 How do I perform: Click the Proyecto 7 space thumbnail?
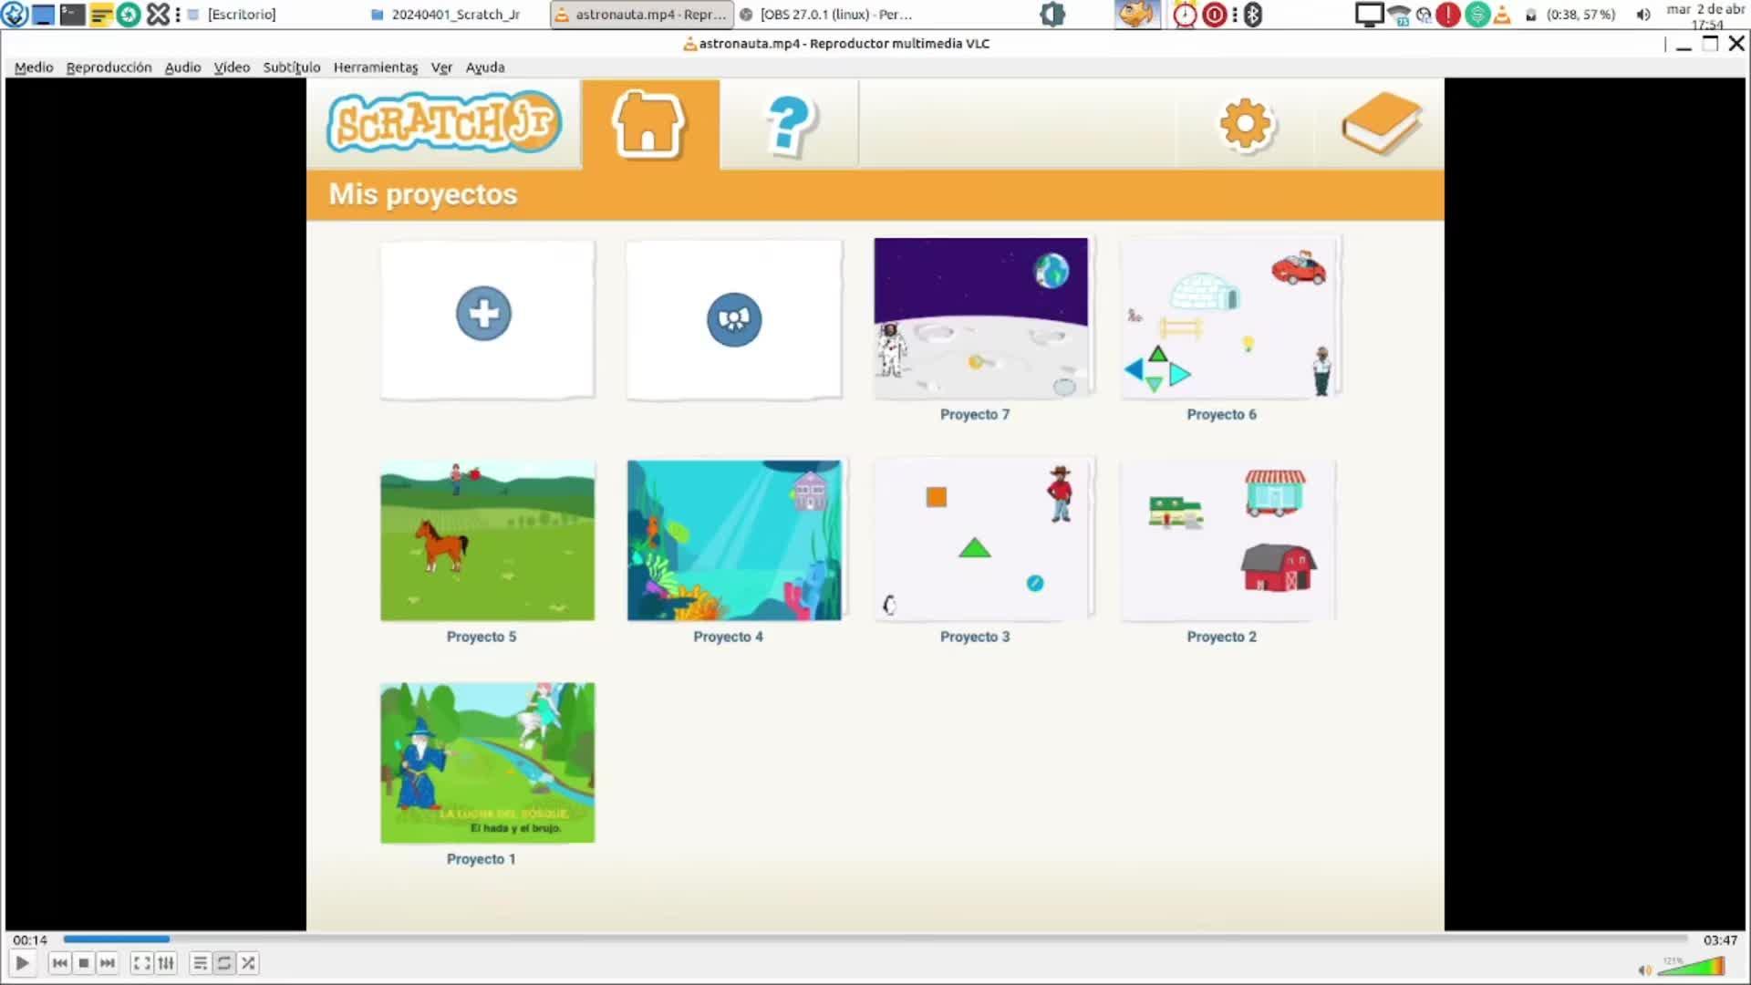(980, 318)
